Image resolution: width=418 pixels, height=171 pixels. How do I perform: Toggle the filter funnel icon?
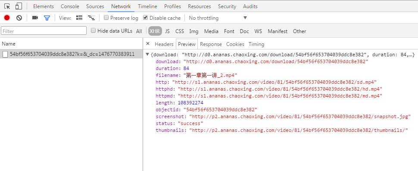click(x=47, y=18)
